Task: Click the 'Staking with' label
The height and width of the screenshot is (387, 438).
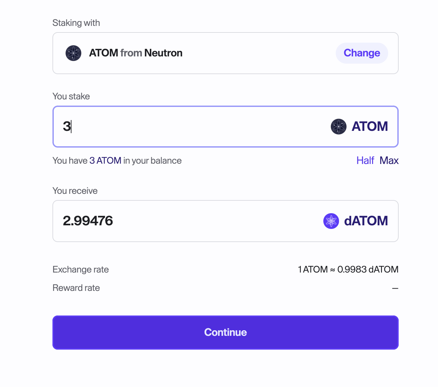Action: point(76,23)
